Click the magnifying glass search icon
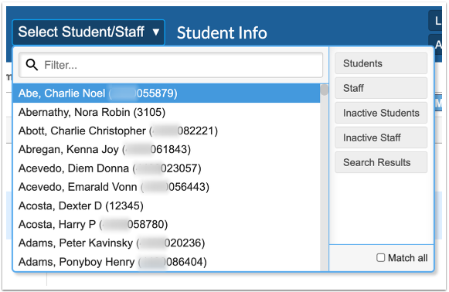Image resolution: width=449 pixels, height=292 pixels. 32,65
